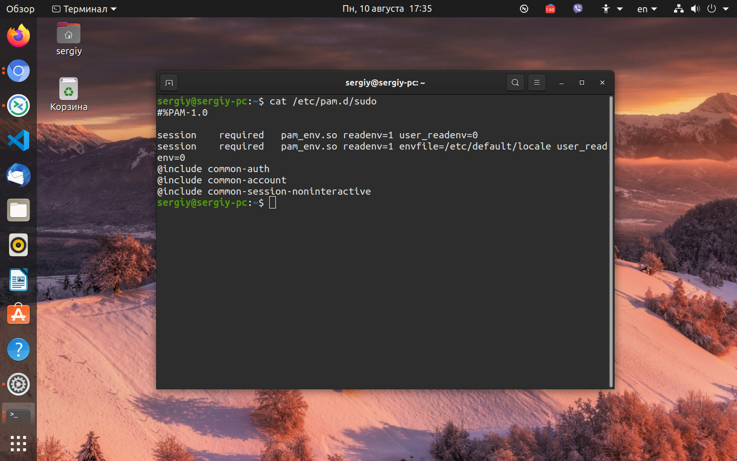Image resolution: width=737 pixels, height=461 pixels.
Task: Open the Viber tray icon
Action: (x=578, y=9)
